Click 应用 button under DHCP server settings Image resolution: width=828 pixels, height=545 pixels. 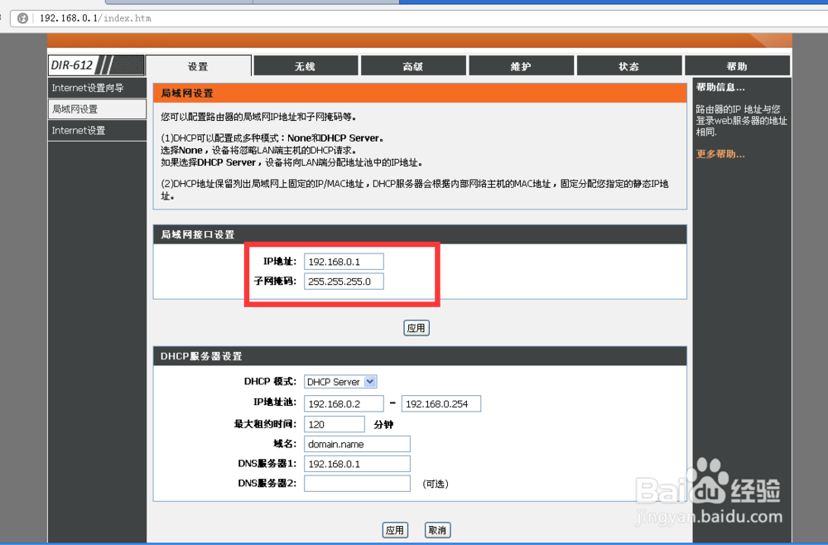coord(395,530)
